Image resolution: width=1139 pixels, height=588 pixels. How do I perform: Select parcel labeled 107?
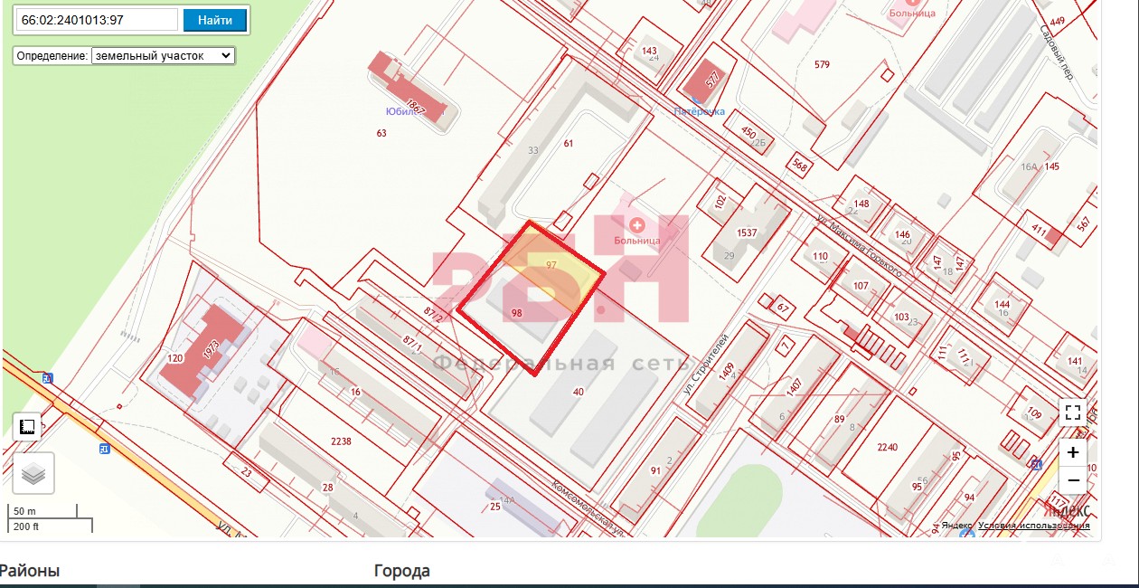(x=861, y=285)
